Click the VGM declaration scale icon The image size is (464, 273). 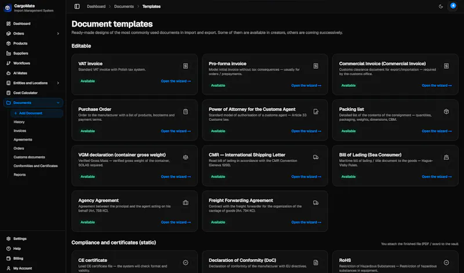pyautogui.click(x=186, y=157)
